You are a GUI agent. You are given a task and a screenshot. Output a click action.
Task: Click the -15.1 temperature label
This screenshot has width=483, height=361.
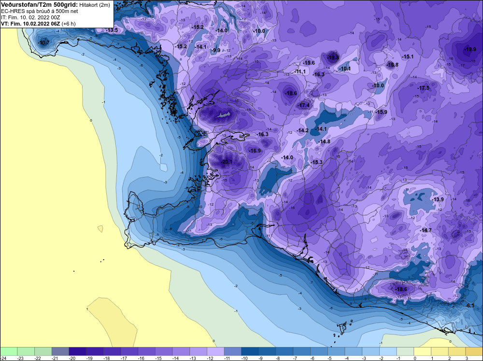click(x=408, y=56)
